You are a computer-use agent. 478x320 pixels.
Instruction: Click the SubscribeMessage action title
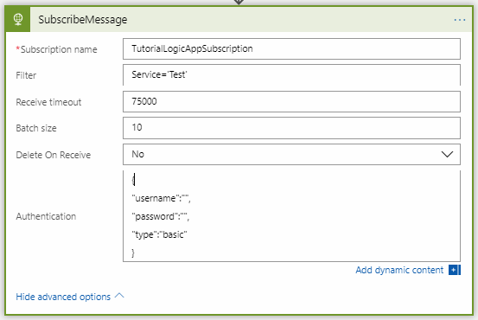coord(83,20)
